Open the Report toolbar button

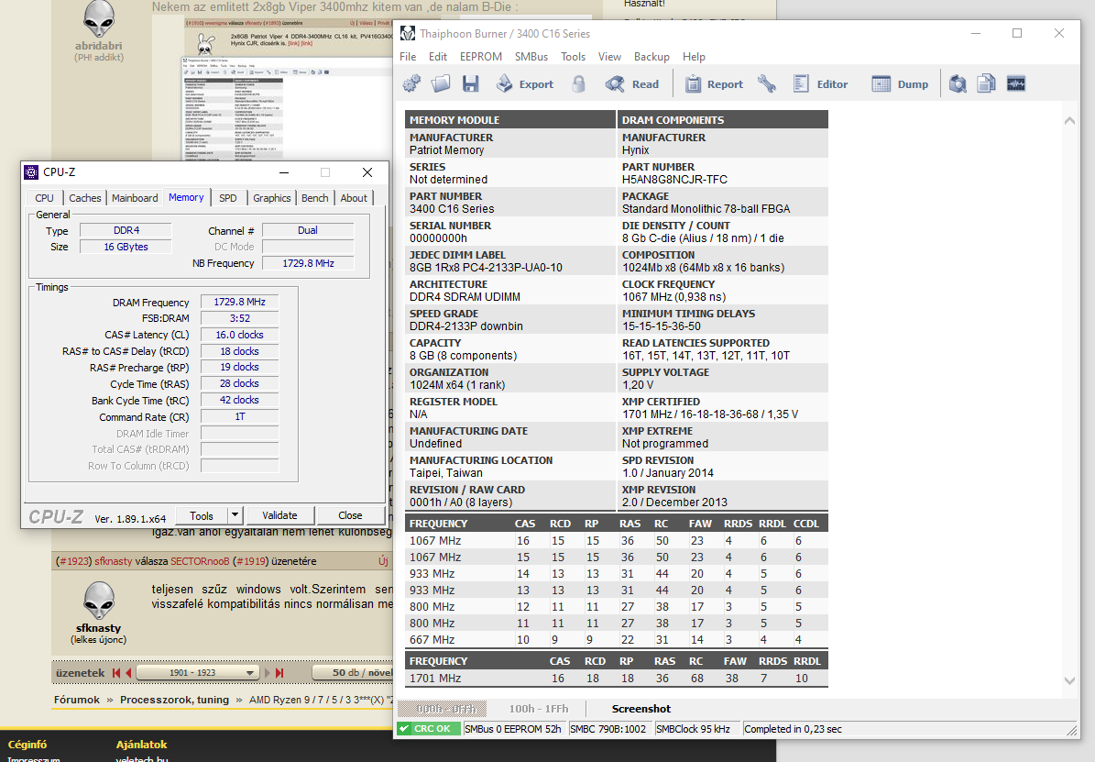point(714,83)
